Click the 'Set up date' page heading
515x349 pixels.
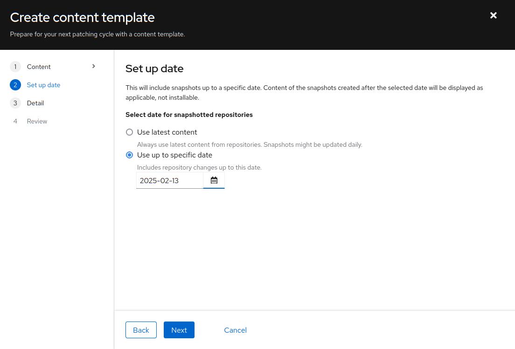(x=154, y=68)
